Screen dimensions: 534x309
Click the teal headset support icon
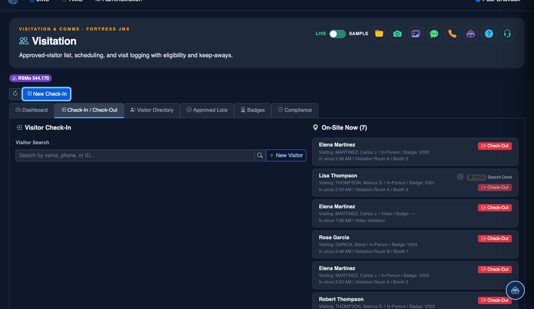tap(507, 34)
